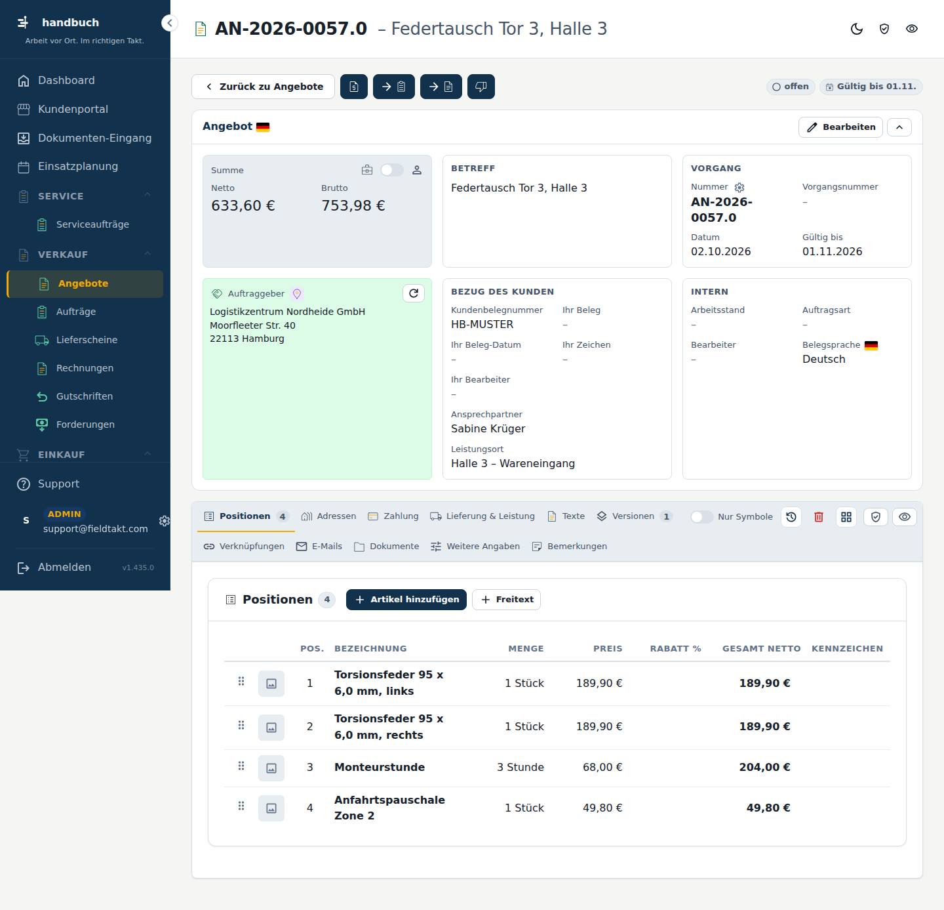Click Zurück zu Angebote button
944x910 pixels.
(x=263, y=87)
